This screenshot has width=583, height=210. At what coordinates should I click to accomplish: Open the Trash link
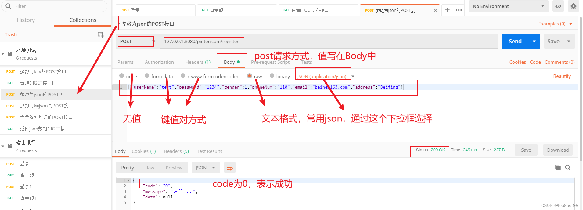[11, 34]
